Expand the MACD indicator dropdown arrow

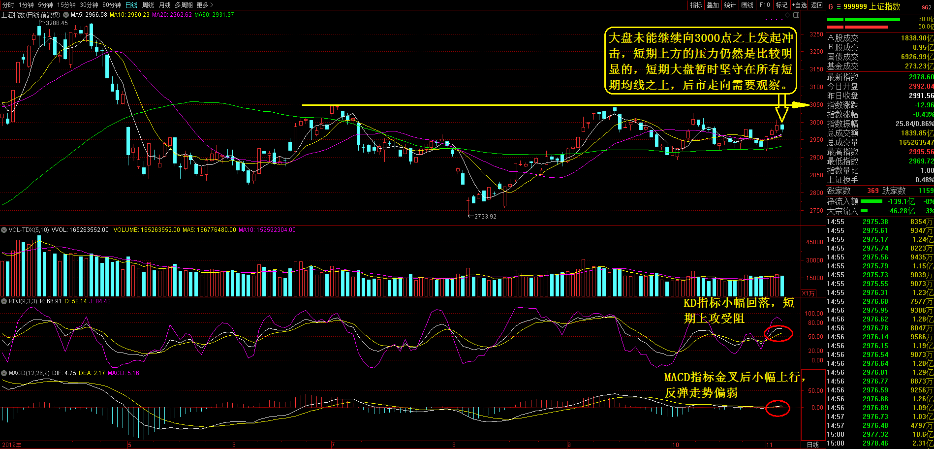pos(4,373)
